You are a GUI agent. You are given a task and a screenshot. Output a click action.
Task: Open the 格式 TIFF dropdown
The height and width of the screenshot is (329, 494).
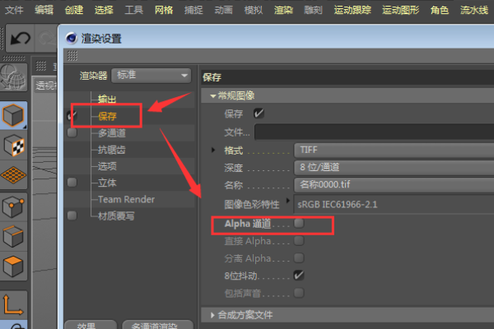click(x=394, y=151)
